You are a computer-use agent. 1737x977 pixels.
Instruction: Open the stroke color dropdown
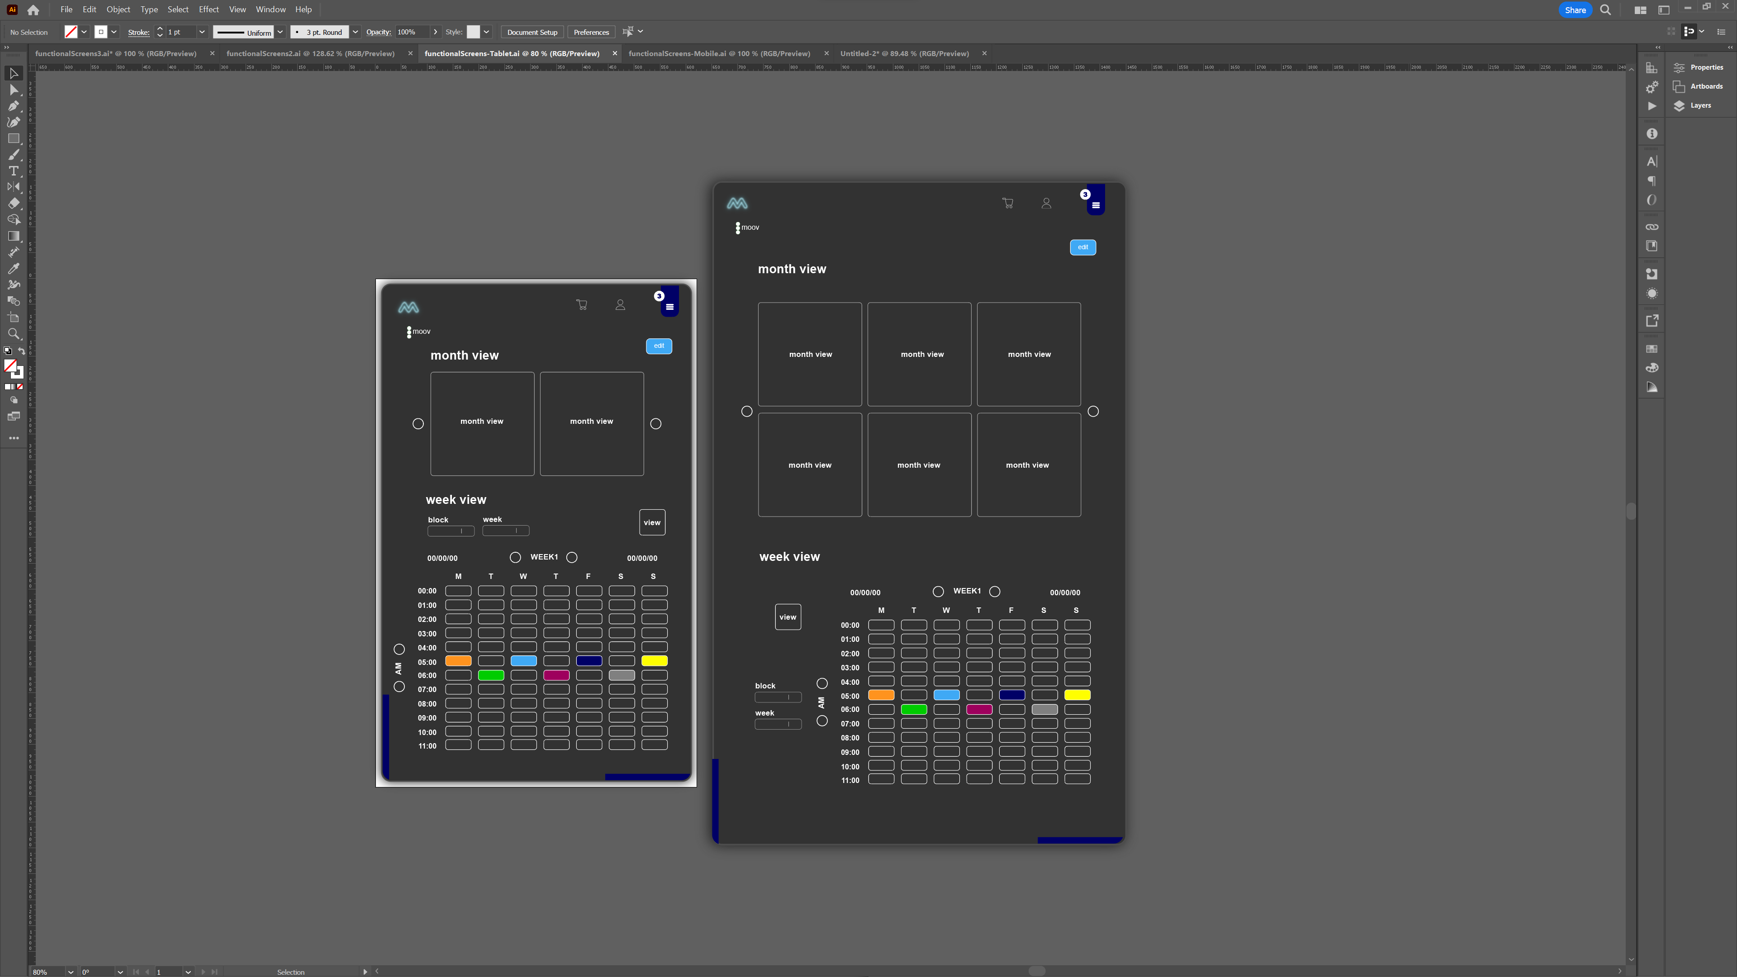(114, 32)
